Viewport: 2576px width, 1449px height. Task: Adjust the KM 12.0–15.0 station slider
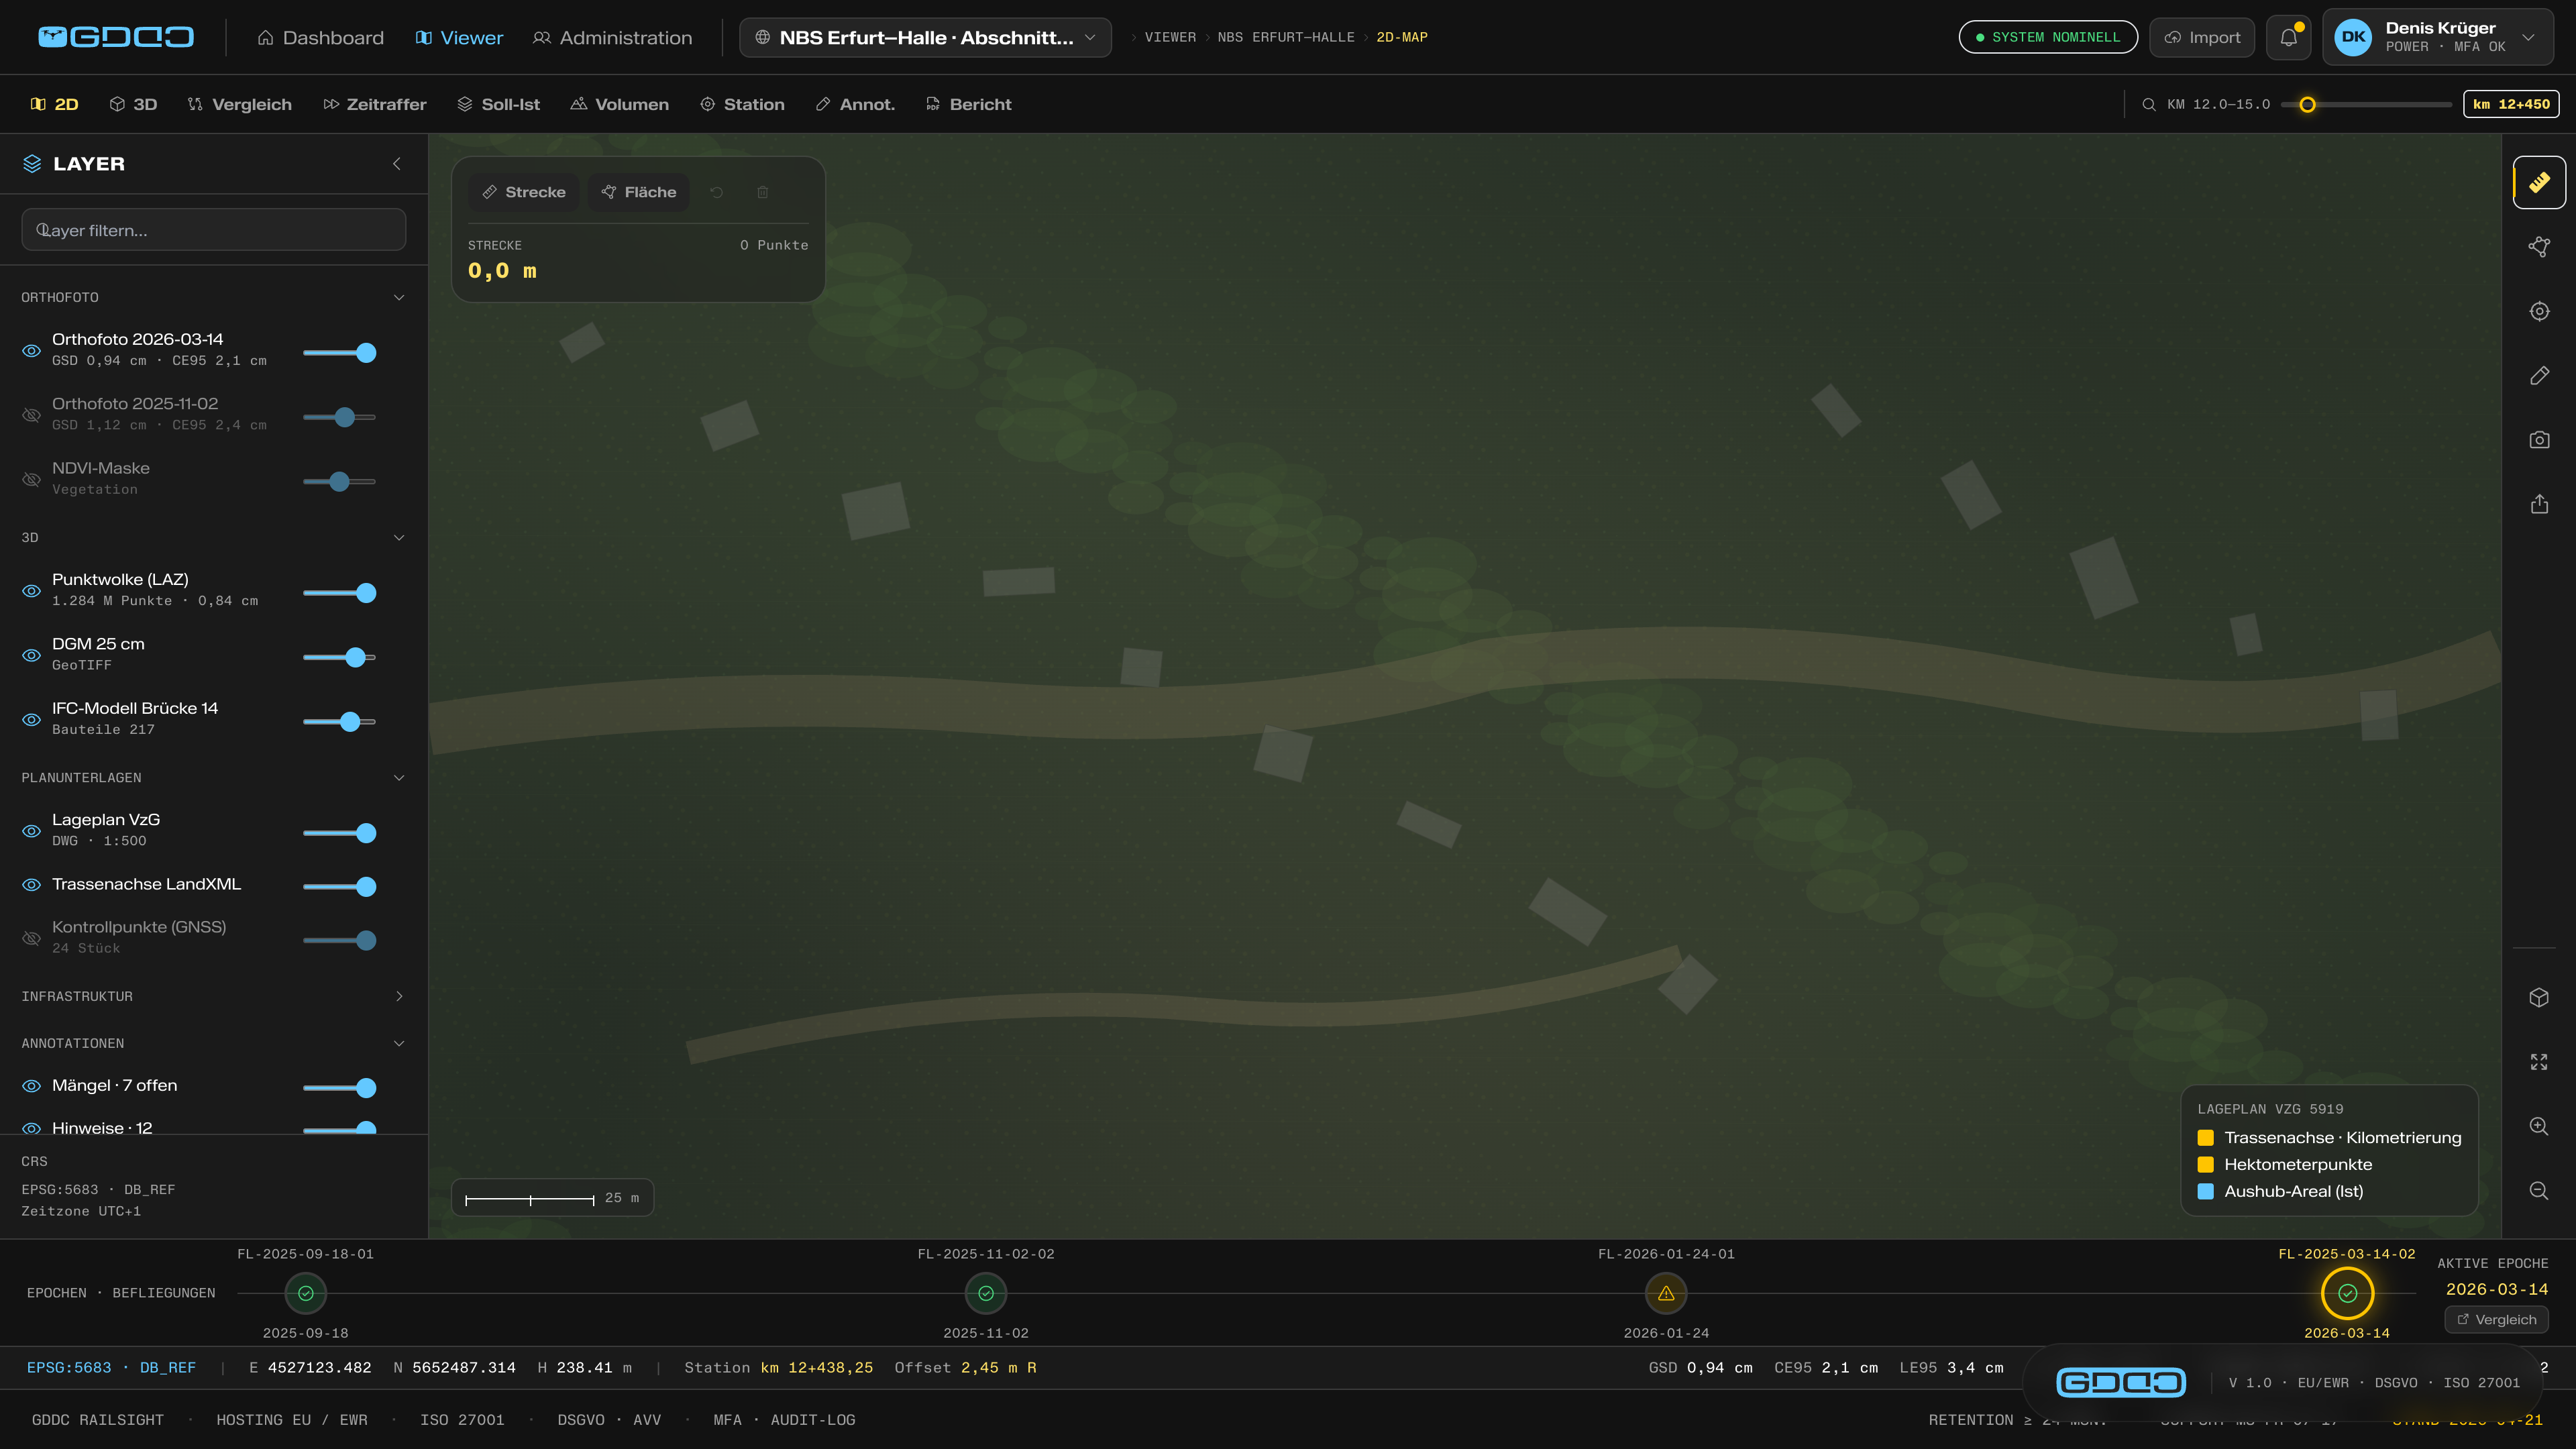point(2366,104)
